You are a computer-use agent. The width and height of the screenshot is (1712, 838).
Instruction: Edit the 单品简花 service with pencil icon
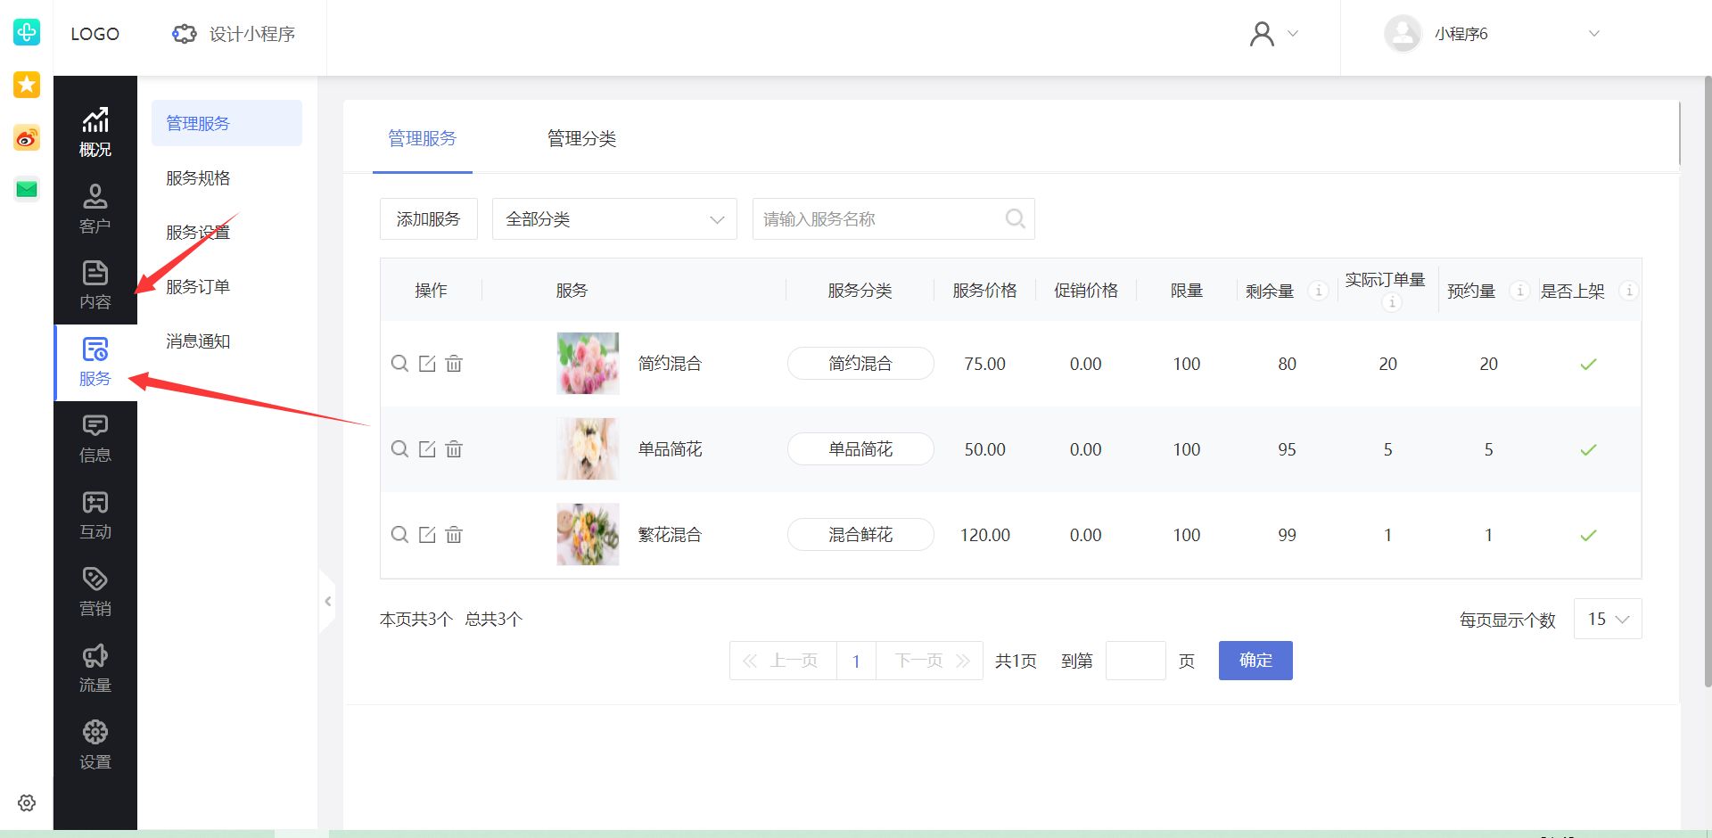tap(427, 449)
